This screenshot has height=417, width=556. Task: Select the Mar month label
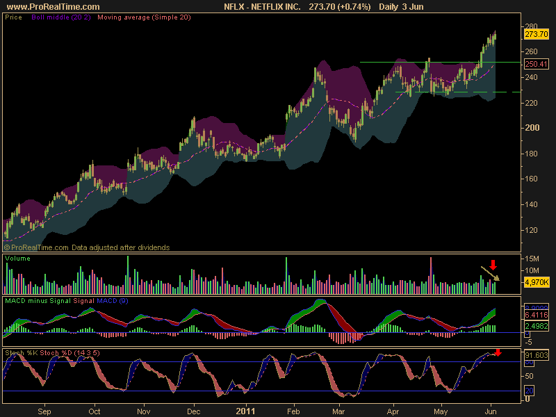tap(338, 411)
